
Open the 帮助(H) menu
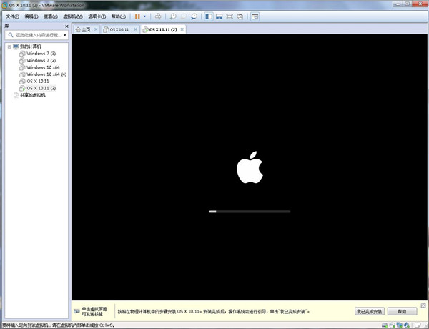[x=119, y=16]
